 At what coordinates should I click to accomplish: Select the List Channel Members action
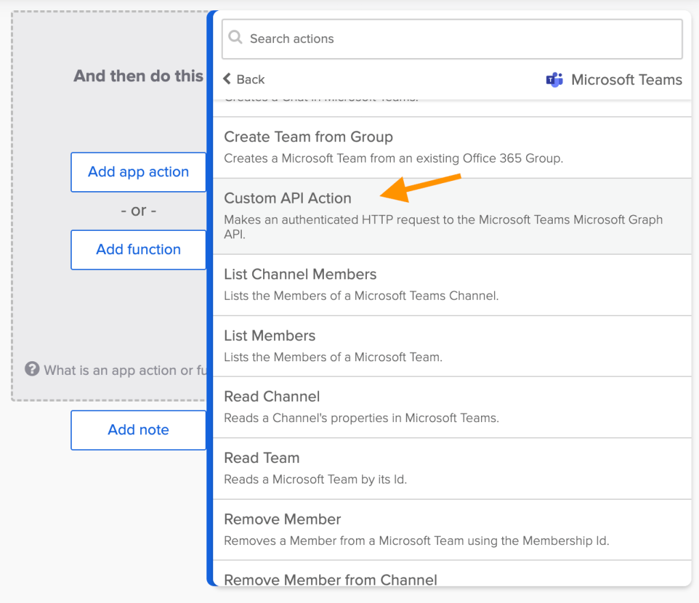coord(451,285)
